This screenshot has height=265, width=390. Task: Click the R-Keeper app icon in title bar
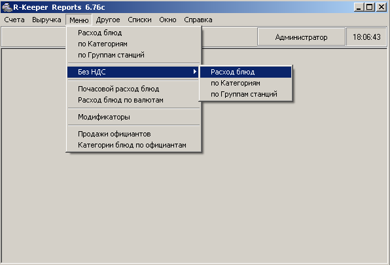(7, 7)
